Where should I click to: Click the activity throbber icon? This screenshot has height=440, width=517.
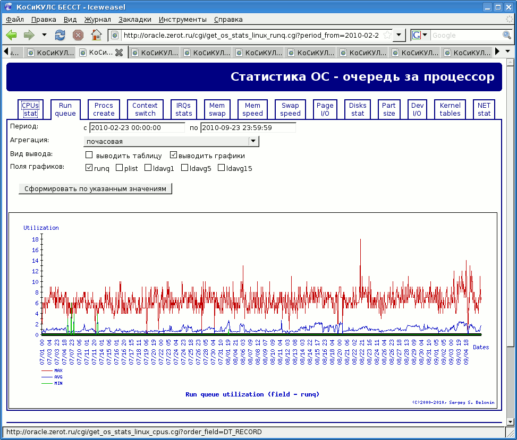coord(509,20)
